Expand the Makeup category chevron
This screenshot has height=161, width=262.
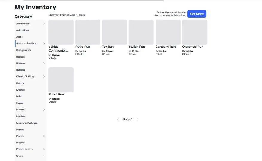(x=44, y=109)
